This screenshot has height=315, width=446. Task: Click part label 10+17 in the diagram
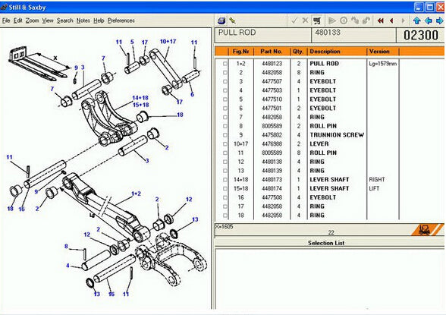(168, 42)
